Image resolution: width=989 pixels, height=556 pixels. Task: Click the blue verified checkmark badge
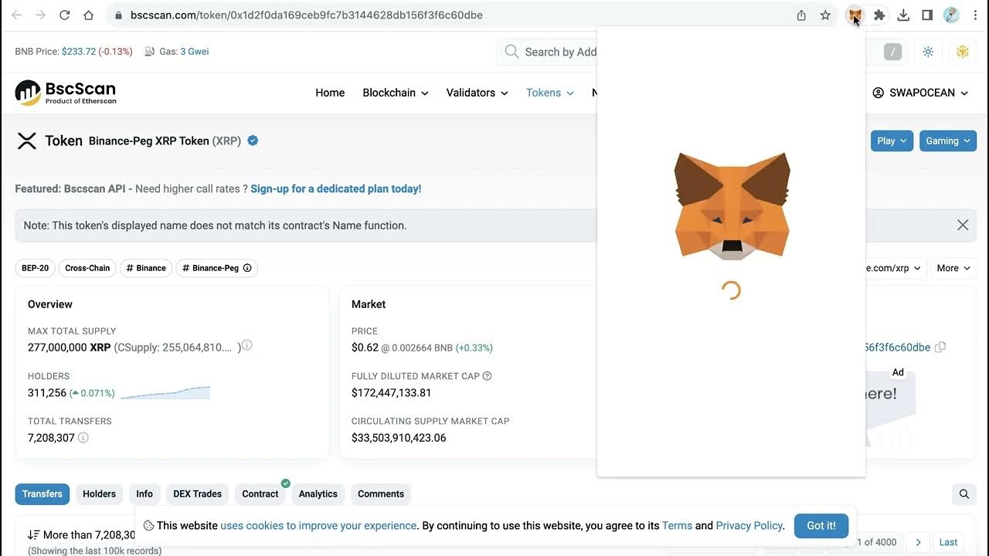click(x=253, y=141)
